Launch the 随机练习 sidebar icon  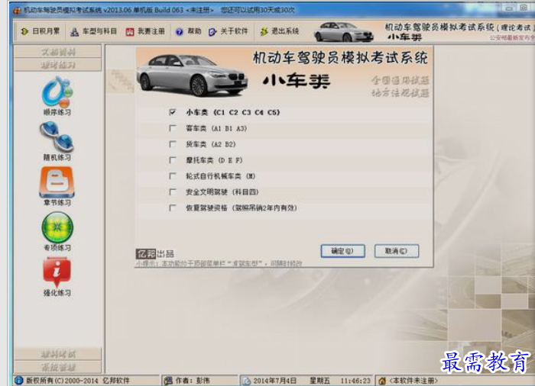57,141
